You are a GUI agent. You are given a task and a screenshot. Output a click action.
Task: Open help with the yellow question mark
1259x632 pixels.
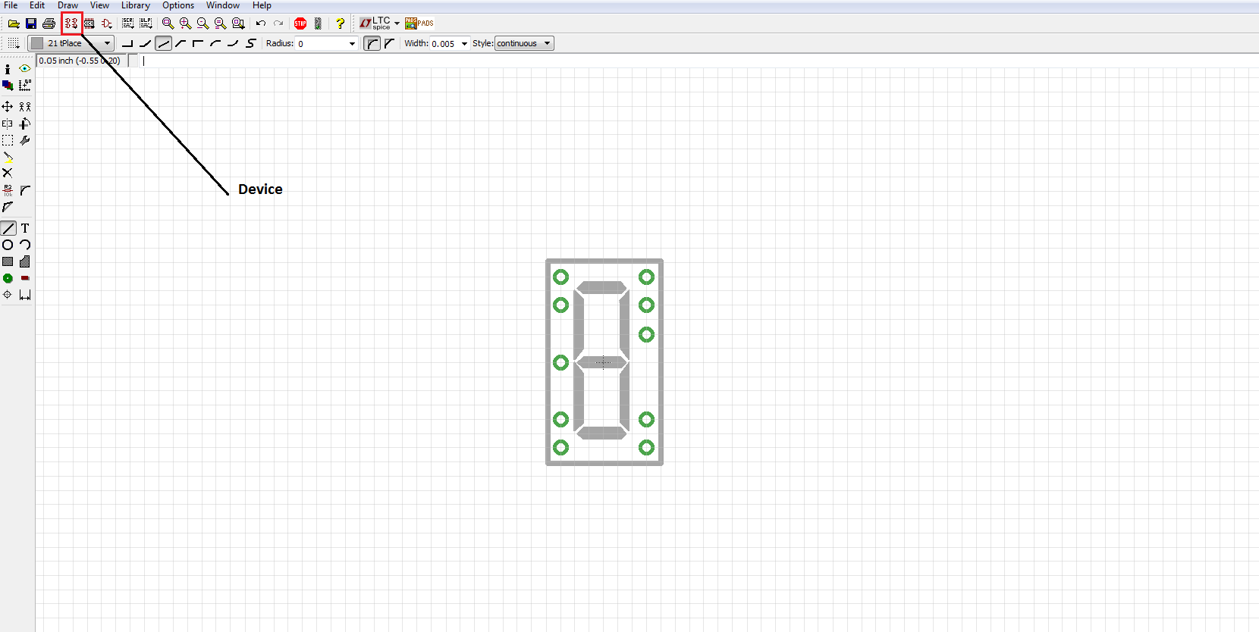pyautogui.click(x=341, y=23)
